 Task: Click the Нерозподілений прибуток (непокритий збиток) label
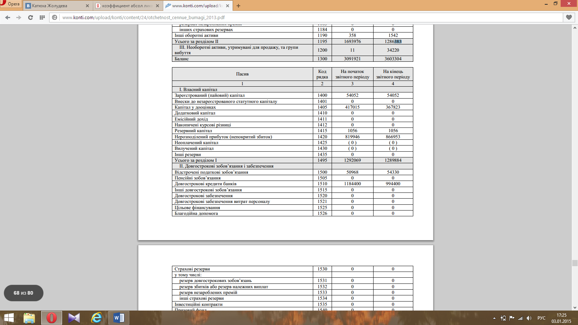[223, 137]
